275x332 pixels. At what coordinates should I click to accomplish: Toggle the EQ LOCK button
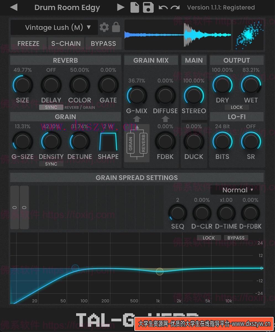209,238
